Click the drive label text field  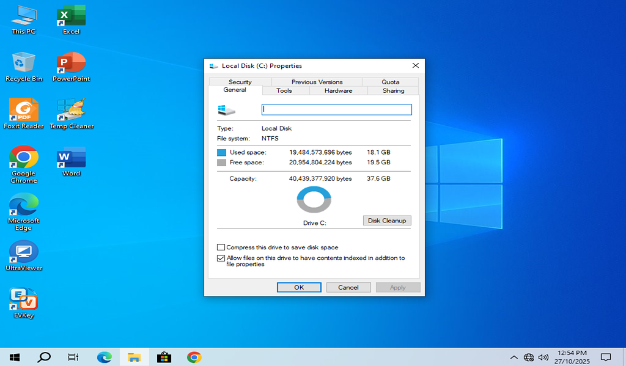tap(336, 110)
